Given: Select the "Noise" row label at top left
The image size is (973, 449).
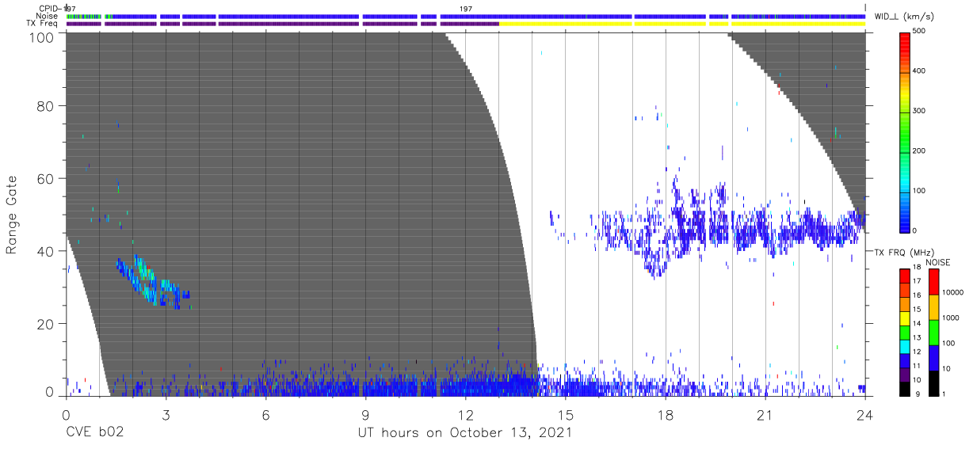Looking at the screenshot, I should 48,17.
